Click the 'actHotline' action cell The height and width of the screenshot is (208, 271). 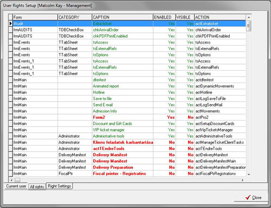pyautogui.click(x=220, y=92)
